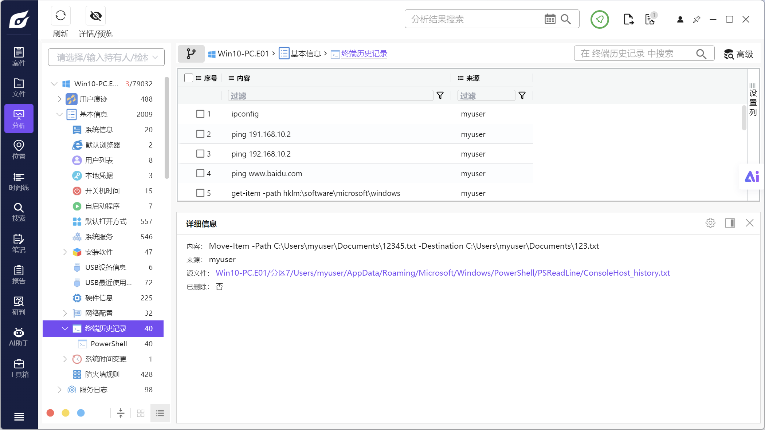Open the task list icon with badge
Screen dimensions: 765x430
651,19
